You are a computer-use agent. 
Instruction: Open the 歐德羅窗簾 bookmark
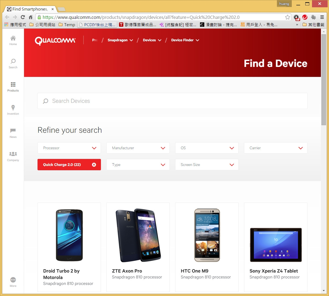[138, 25]
